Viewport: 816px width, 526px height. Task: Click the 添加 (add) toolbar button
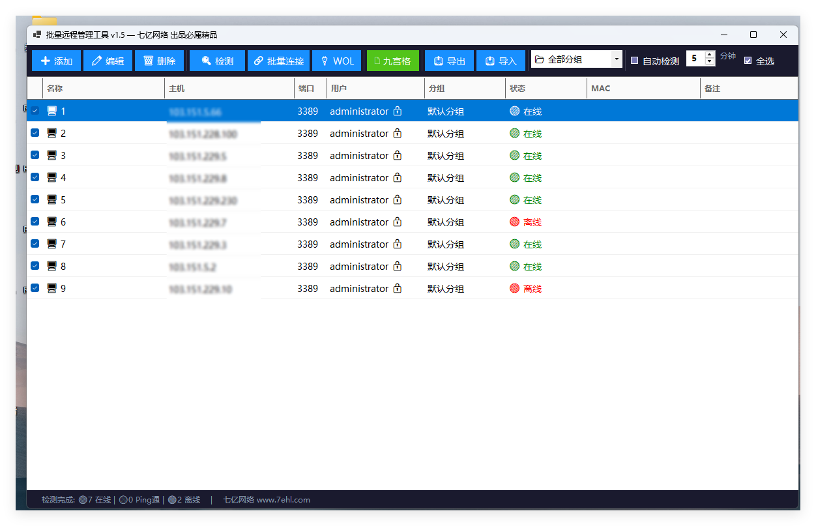(x=56, y=61)
